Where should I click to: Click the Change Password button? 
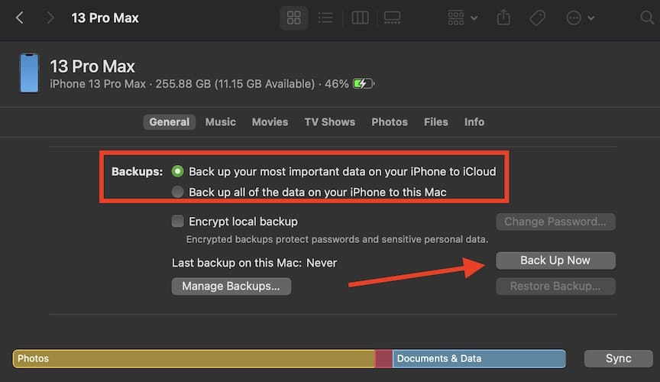click(555, 222)
